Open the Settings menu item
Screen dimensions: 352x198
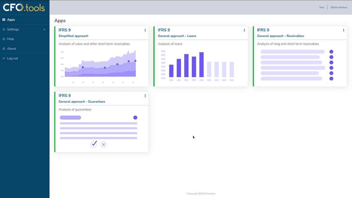coord(25,29)
